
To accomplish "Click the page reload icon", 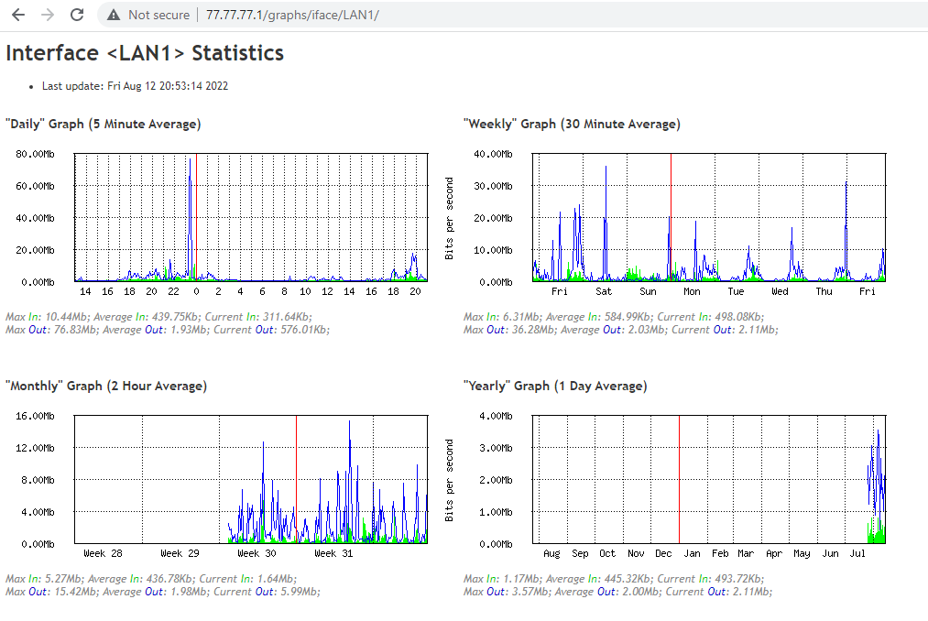I will pyautogui.click(x=76, y=15).
